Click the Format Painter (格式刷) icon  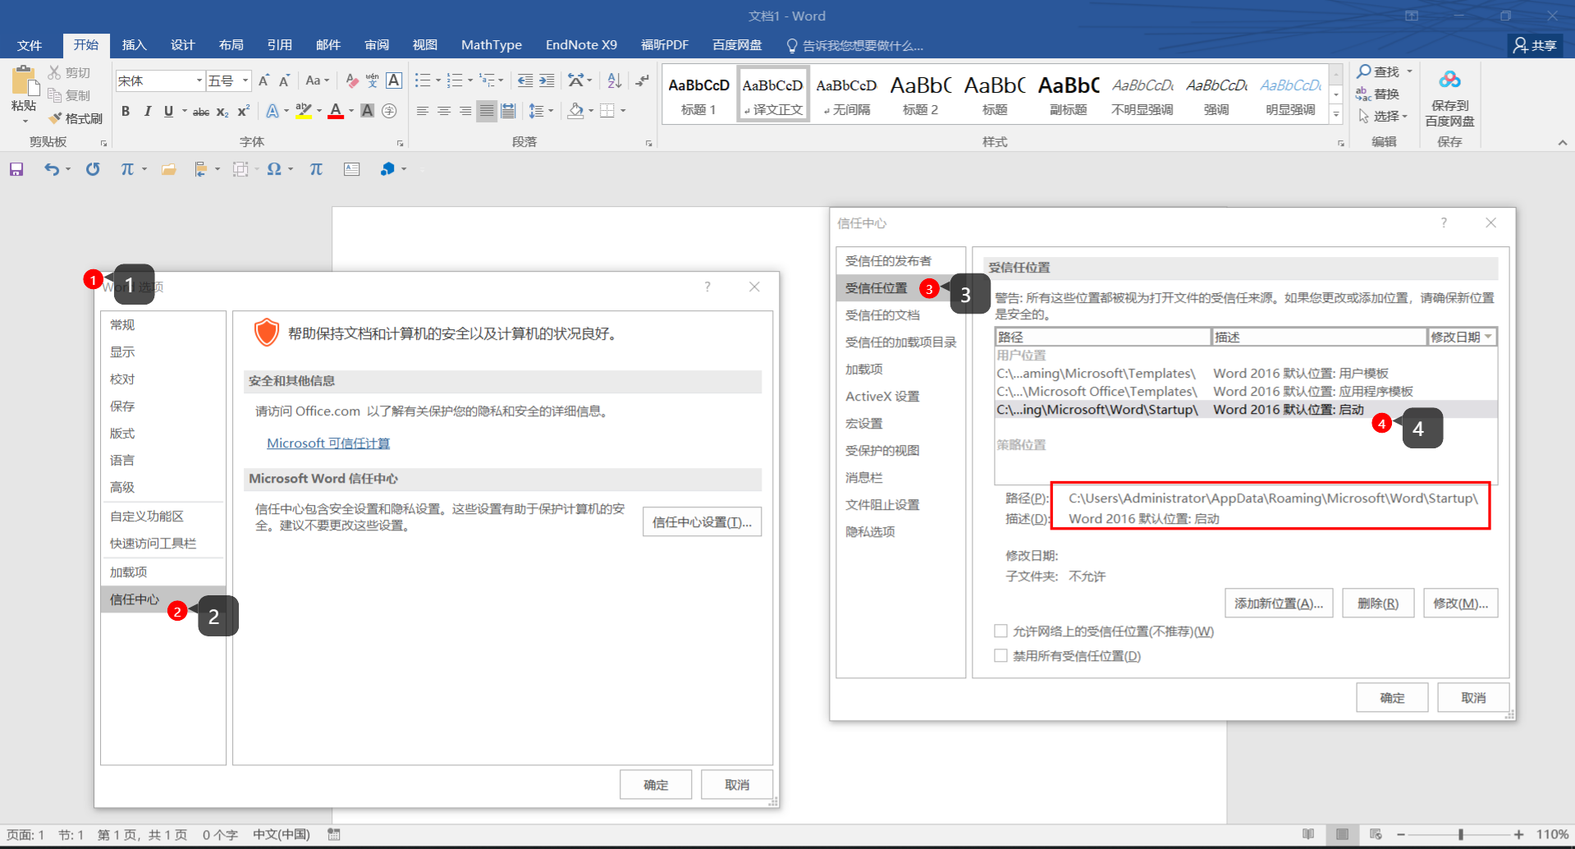[x=56, y=118]
